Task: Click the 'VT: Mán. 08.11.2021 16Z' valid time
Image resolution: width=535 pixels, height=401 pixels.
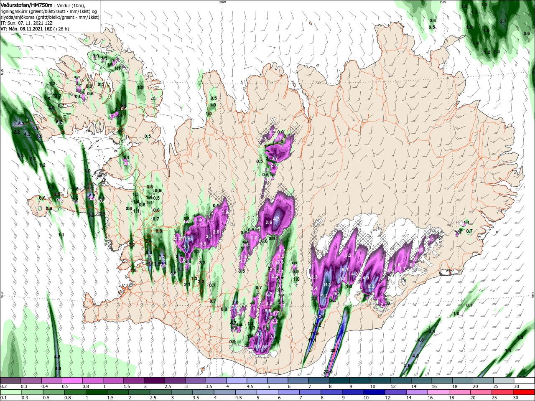Action: click(26, 29)
